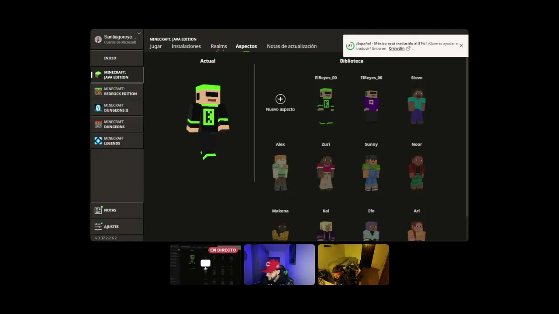This screenshot has height=314, width=559.
Task: Switch to the Realms tab
Action: click(219, 46)
